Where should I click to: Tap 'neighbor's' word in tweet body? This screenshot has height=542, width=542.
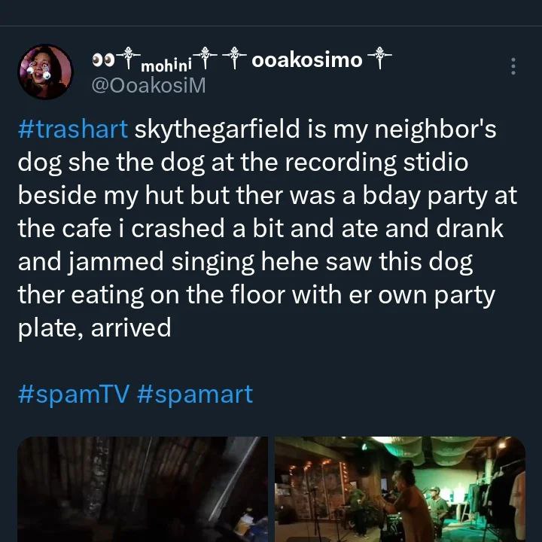[435, 129]
